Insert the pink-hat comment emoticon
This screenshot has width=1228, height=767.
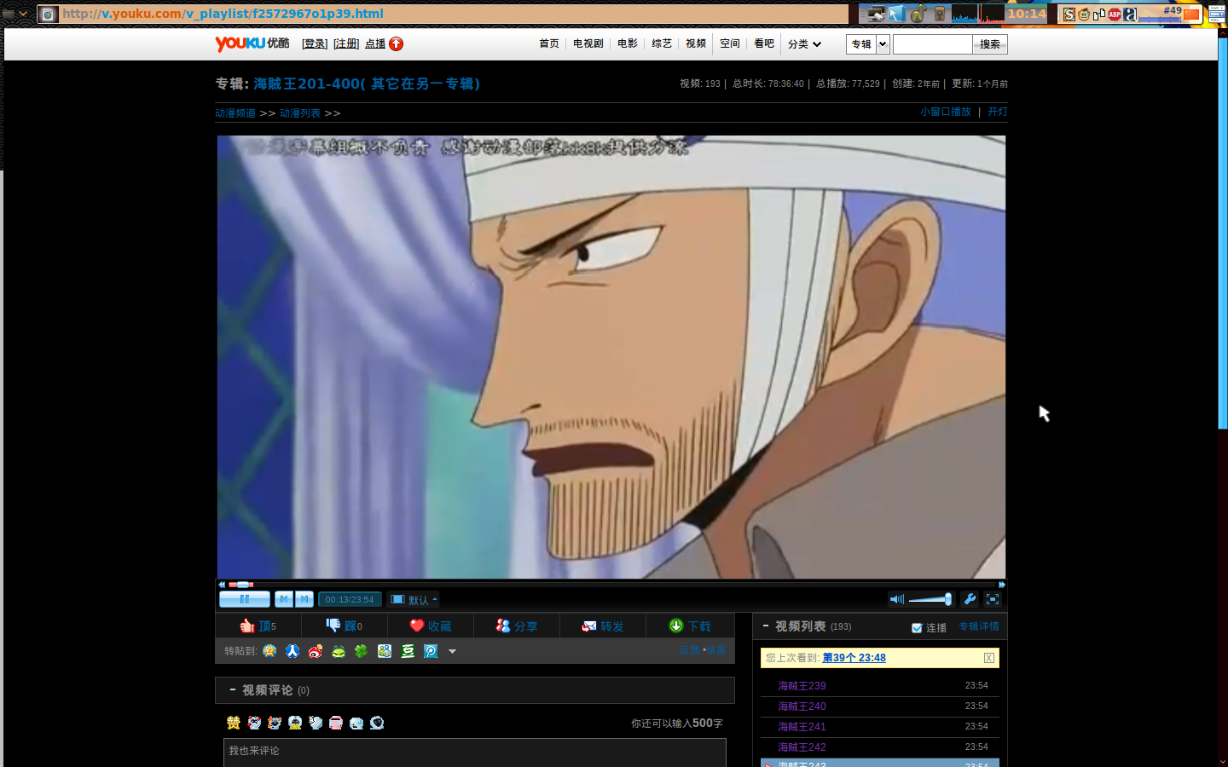click(336, 723)
